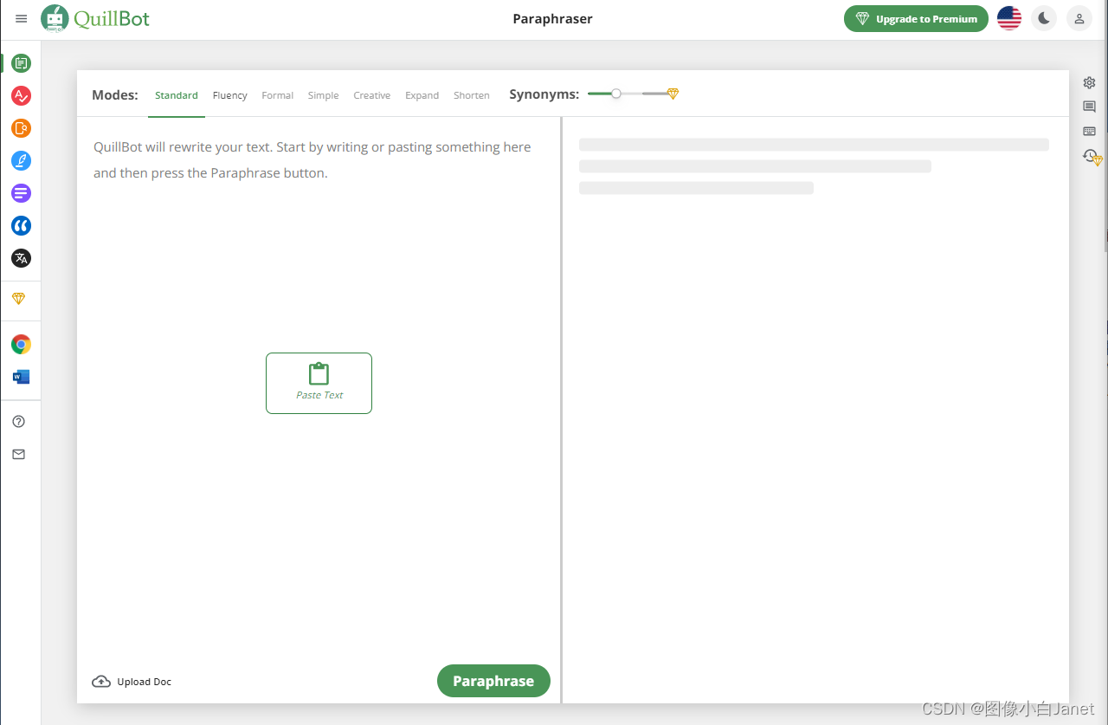Image resolution: width=1108 pixels, height=725 pixels.
Task: Click the premium diamond on Synonyms slider
Action: point(673,94)
